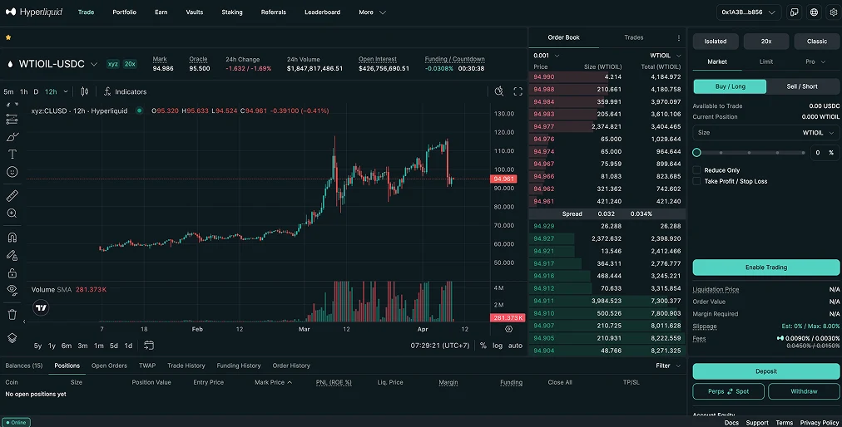Open the Open Orders tab
Image resolution: width=842 pixels, height=427 pixels.
tap(109, 366)
